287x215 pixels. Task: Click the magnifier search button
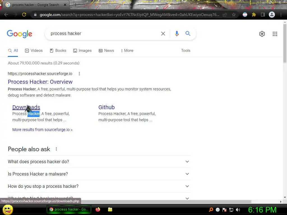(x=188, y=34)
